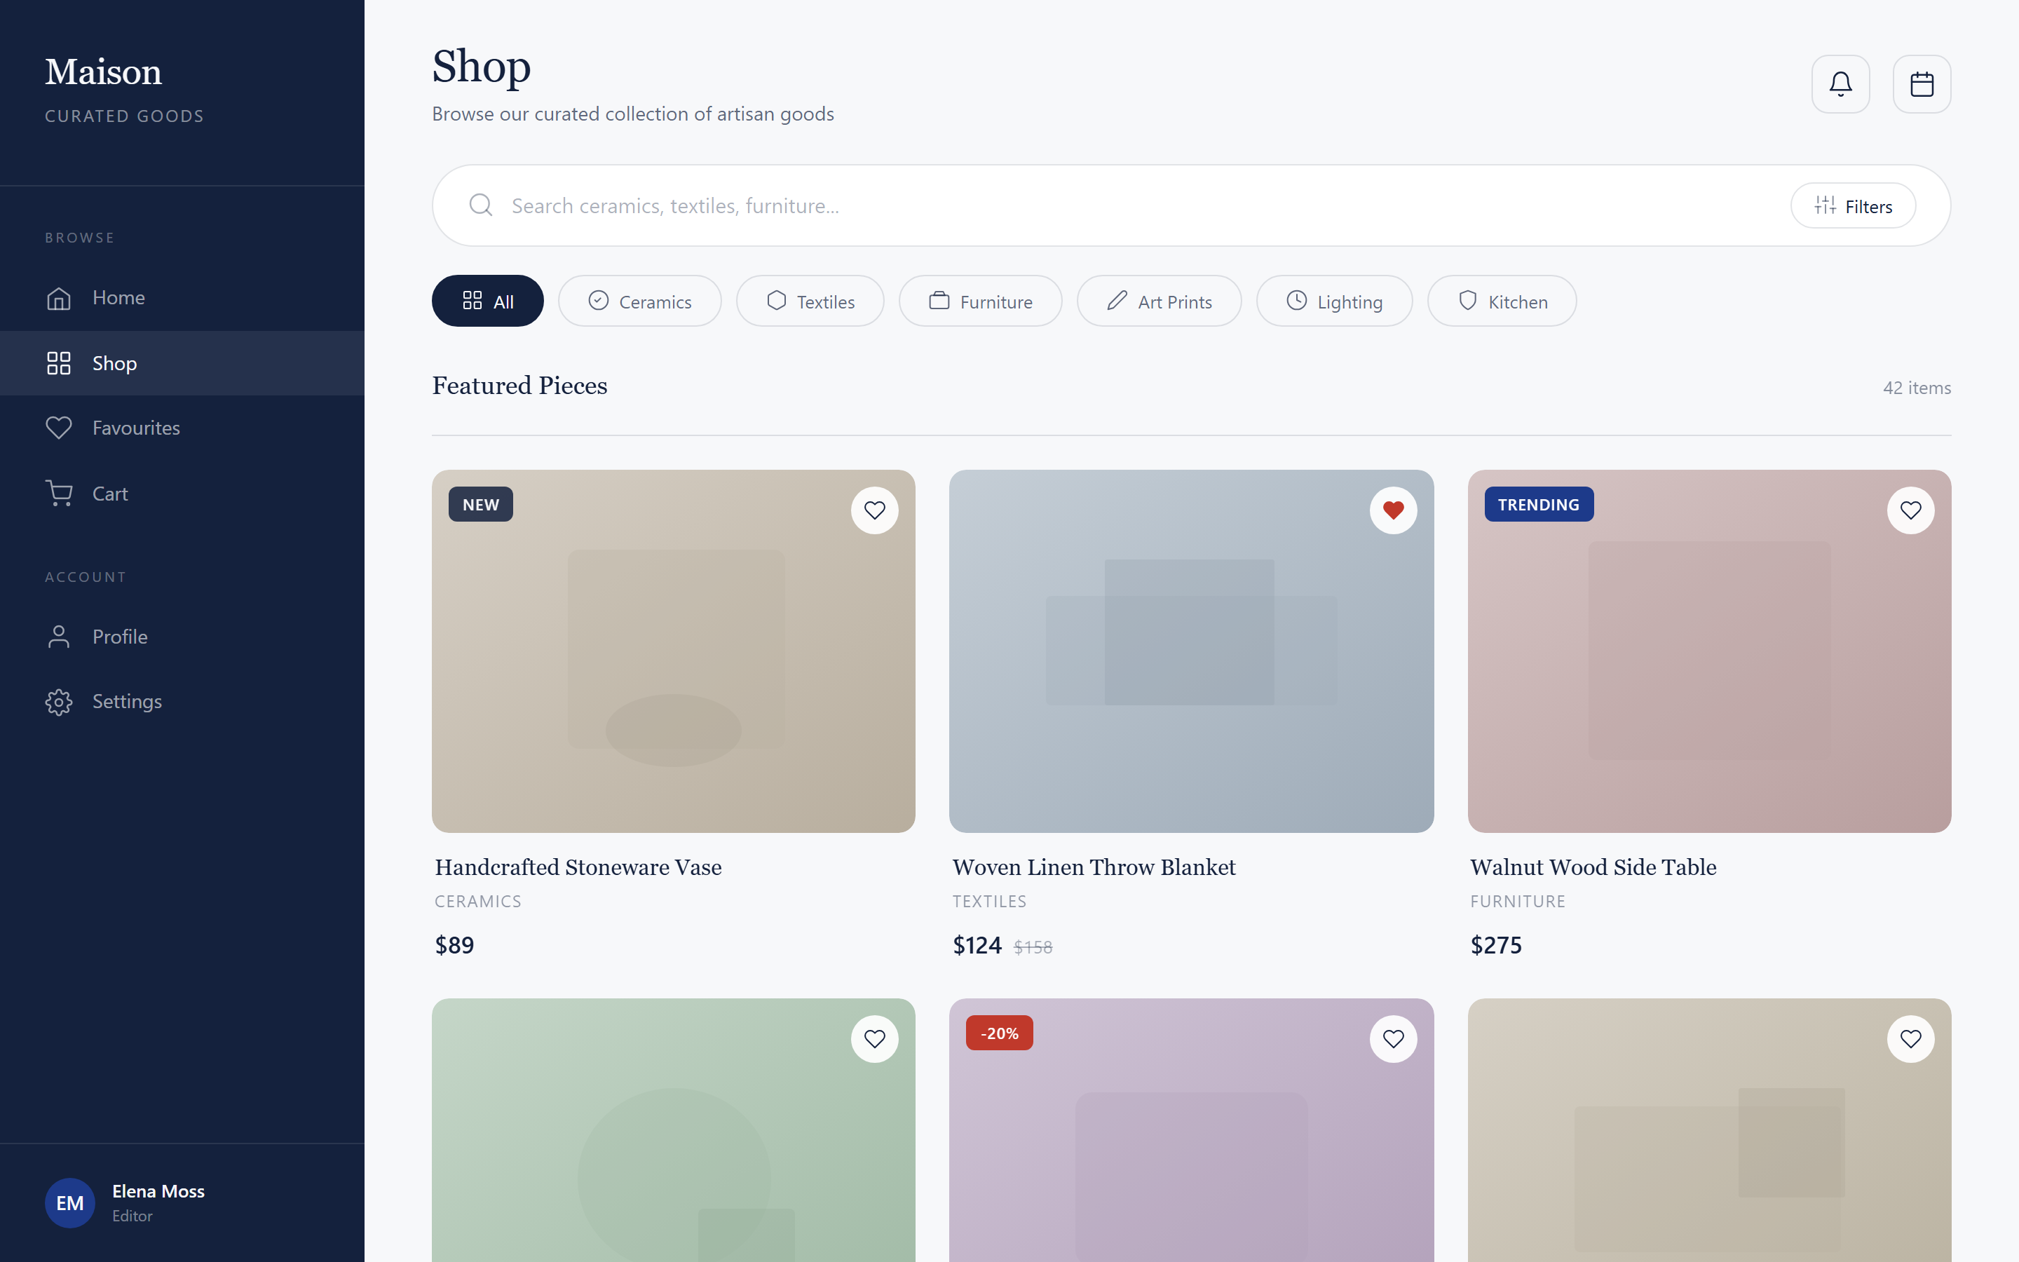Image resolution: width=2019 pixels, height=1262 pixels.
Task: Click the Favourites heart icon in sidebar
Action: coord(58,428)
